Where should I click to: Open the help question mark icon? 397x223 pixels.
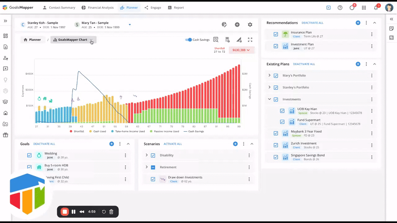(340, 8)
